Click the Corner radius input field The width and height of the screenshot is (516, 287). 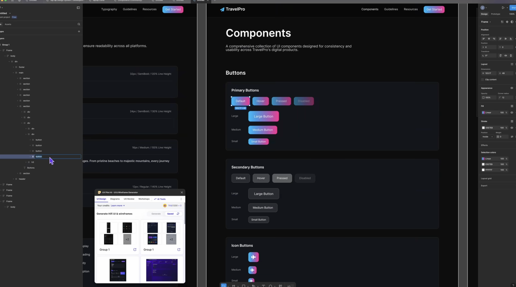point(505,98)
